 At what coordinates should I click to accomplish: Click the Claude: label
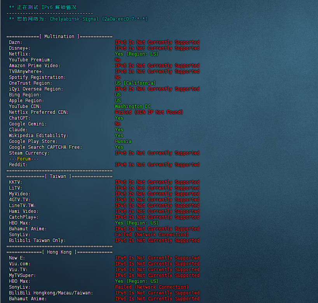click(x=18, y=130)
